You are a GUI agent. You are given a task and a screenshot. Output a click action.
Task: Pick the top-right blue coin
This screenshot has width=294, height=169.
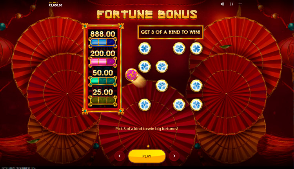(196, 48)
